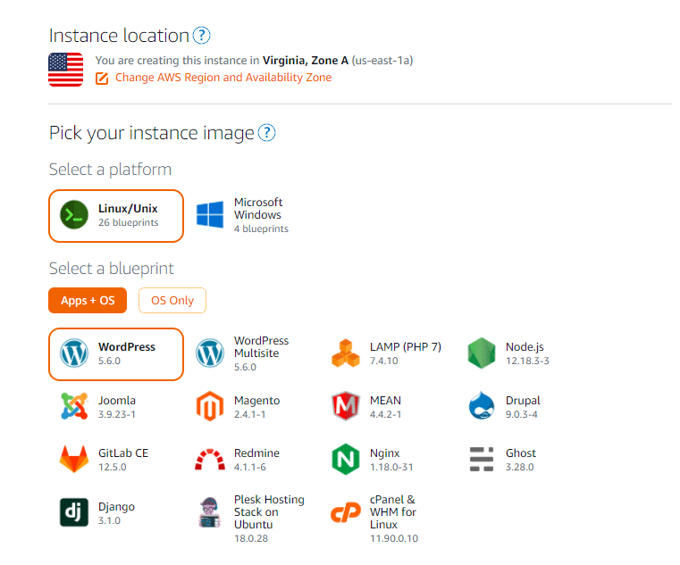Click the 26 blueprints count text
This screenshot has height=565, width=680.
129,223
